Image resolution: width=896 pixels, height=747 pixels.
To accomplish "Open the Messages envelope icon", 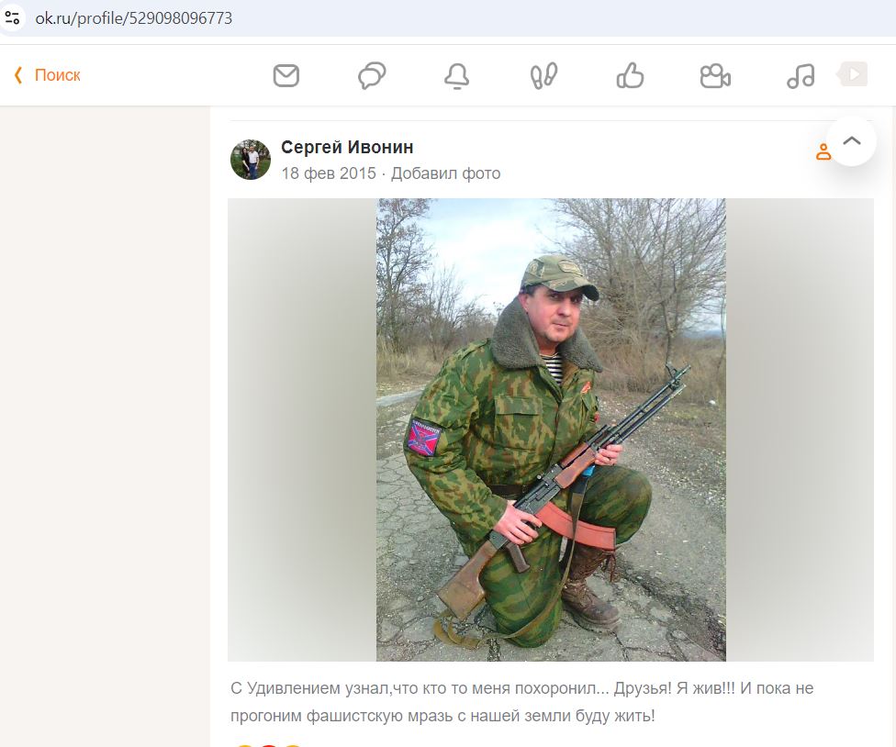I will 286,75.
